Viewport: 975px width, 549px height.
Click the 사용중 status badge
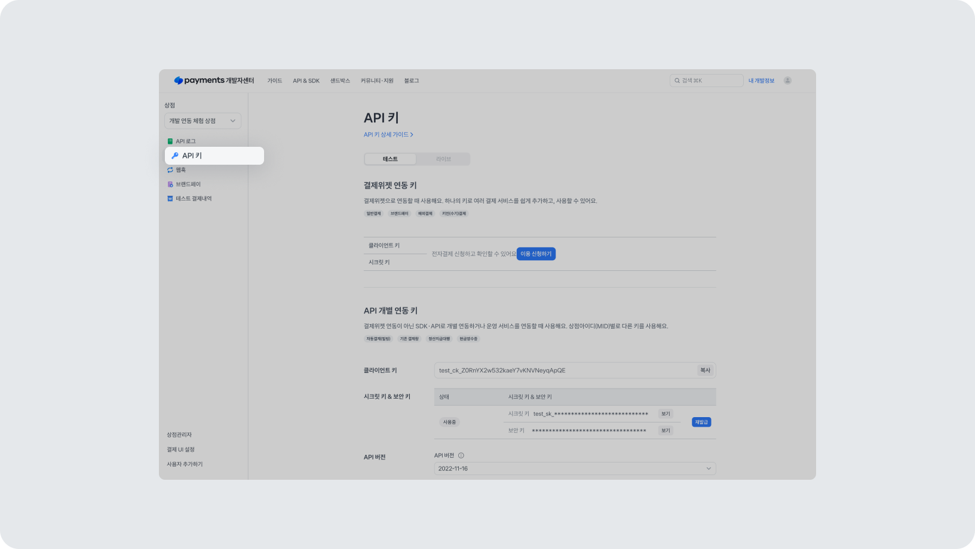pyautogui.click(x=449, y=422)
